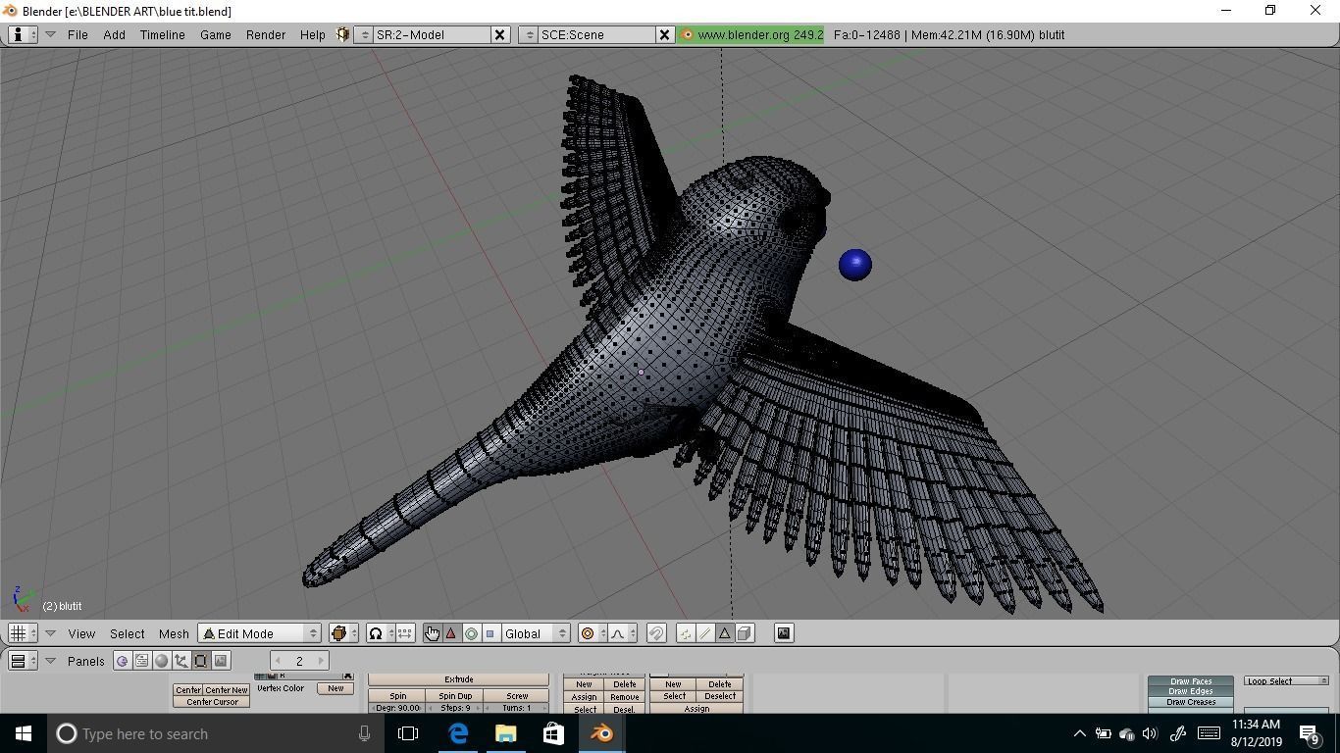Click the Spin Dup button
The height and width of the screenshot is (753, 1340).
click(455, 696)
